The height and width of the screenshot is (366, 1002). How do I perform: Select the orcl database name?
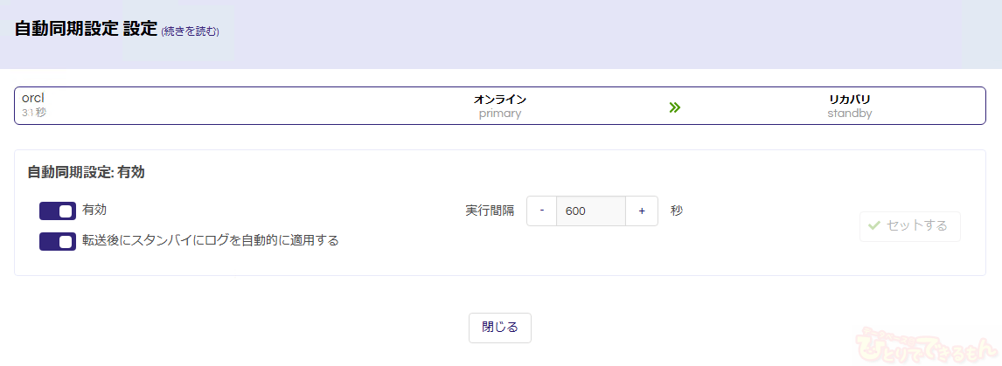tap(33, 98)
